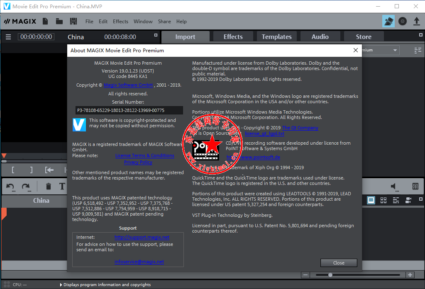The width and height of the screenshot is (425, 289).
Task: Create a new project with the blank-page icon
Action: click(45, 21)
